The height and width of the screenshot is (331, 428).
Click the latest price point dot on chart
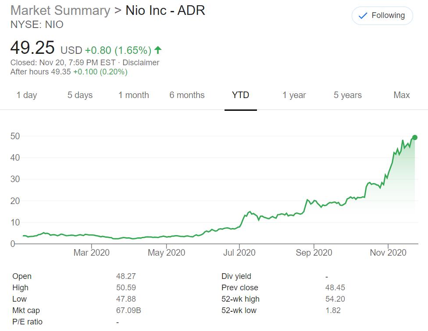(x=414, y=137)
